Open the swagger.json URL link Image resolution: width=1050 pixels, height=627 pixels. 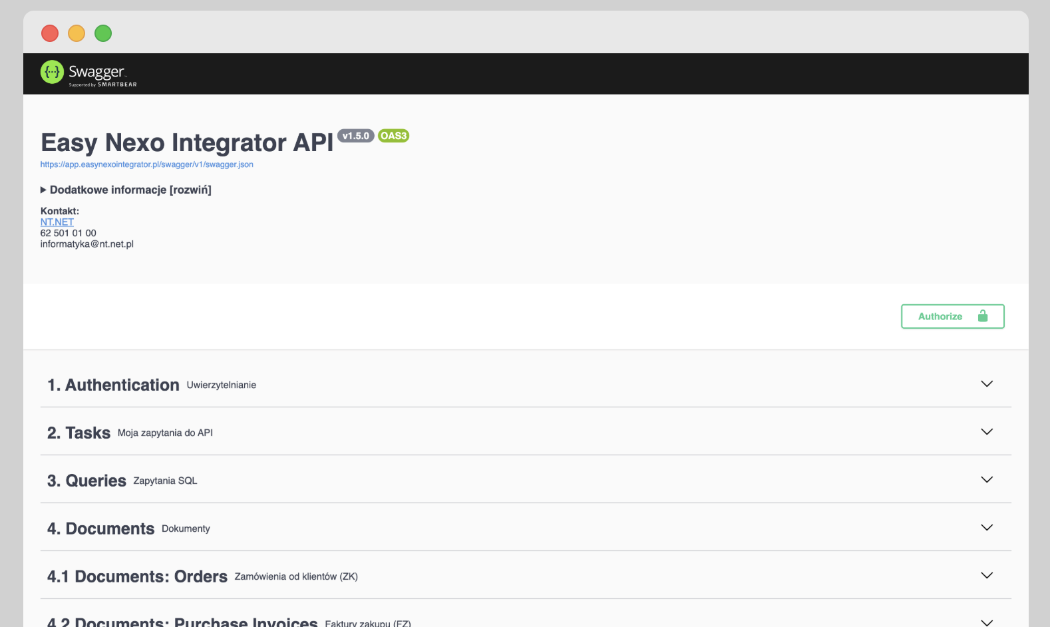click(x=146, y=164)
